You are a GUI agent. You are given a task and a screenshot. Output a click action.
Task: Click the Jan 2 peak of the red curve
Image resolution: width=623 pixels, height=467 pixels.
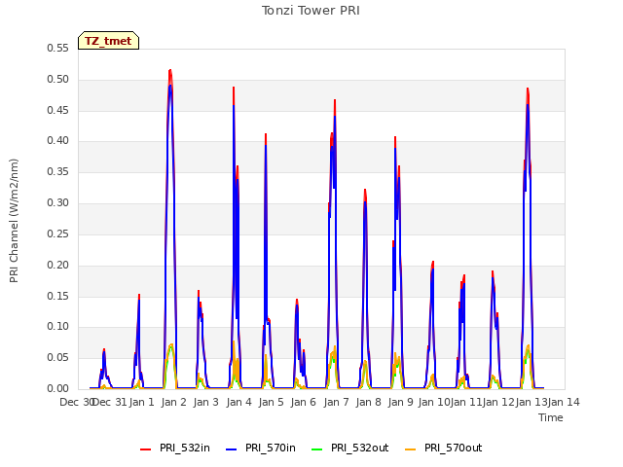click(x=170, y=71)
